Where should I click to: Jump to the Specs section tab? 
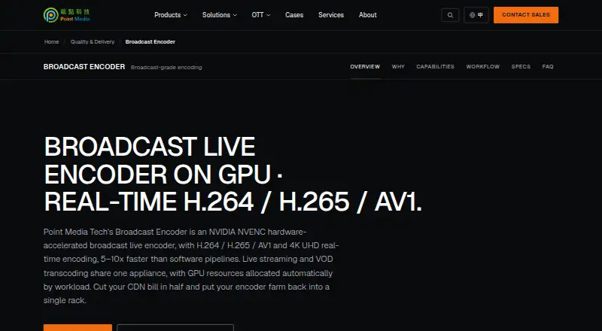coord(521,66)
